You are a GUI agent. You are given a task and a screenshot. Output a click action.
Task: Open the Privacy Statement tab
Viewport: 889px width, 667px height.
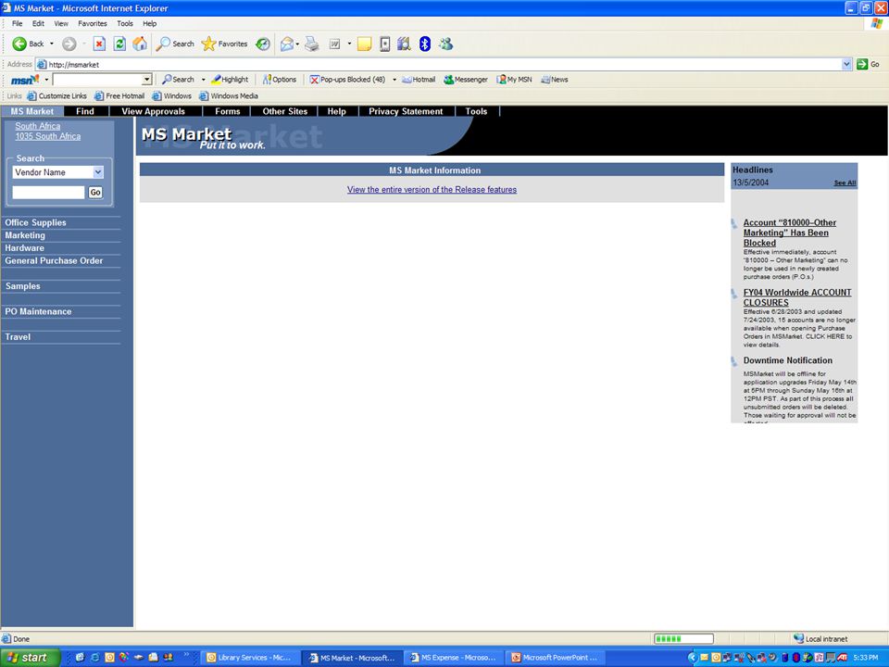[406, 111]
